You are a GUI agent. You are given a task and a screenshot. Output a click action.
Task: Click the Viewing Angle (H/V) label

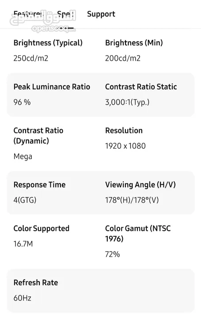tap(140, 185)
